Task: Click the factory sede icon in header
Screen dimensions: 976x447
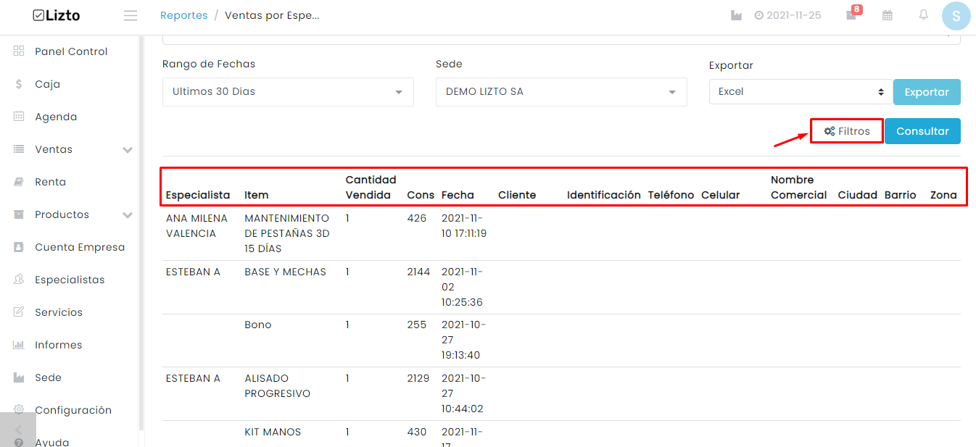Action: (736, 15)
